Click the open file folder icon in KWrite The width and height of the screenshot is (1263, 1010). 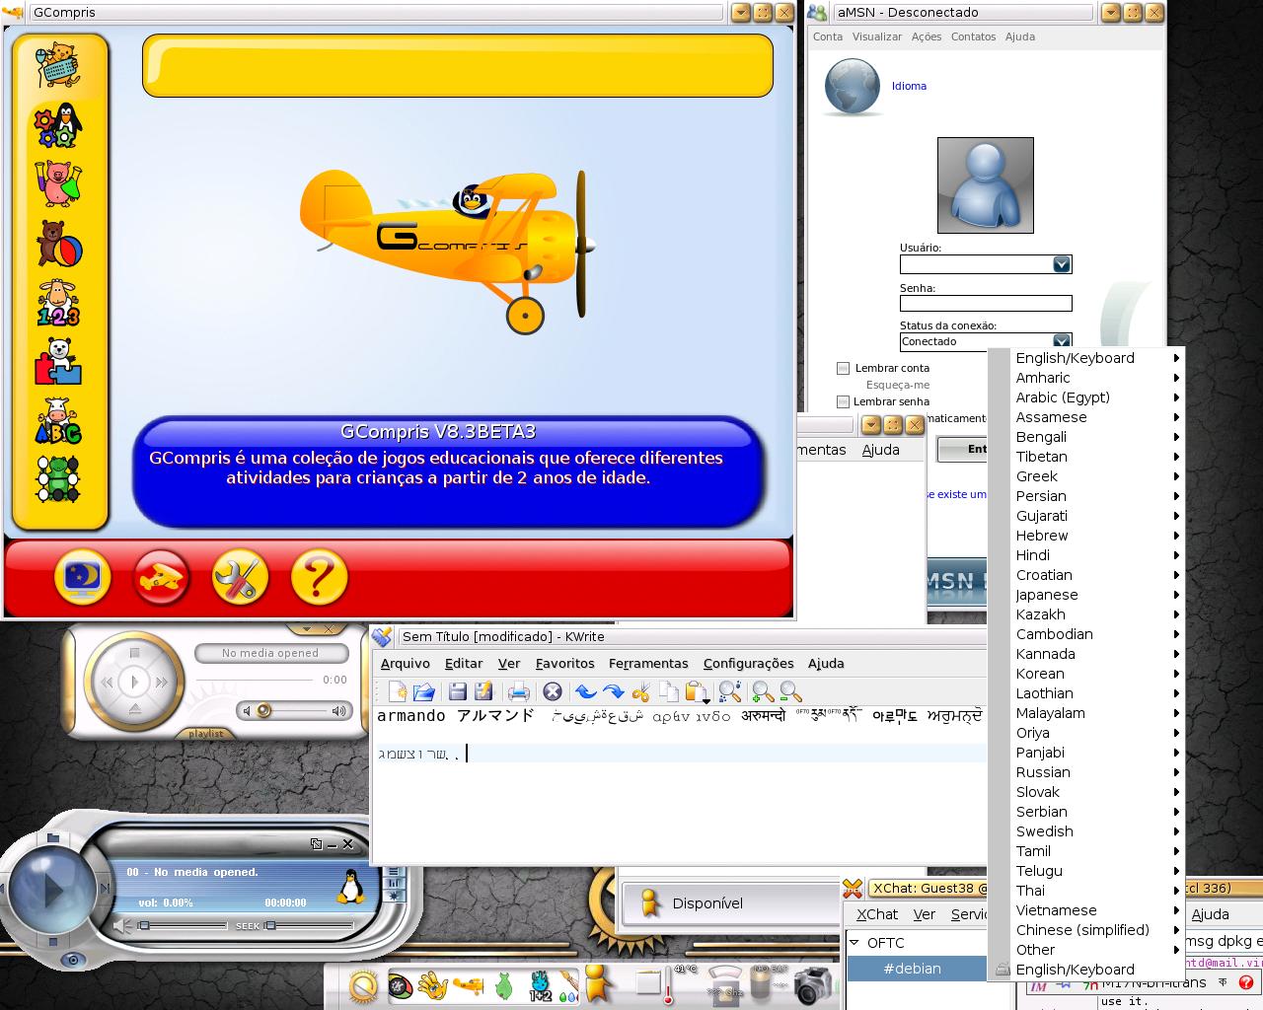coord(424,691)
